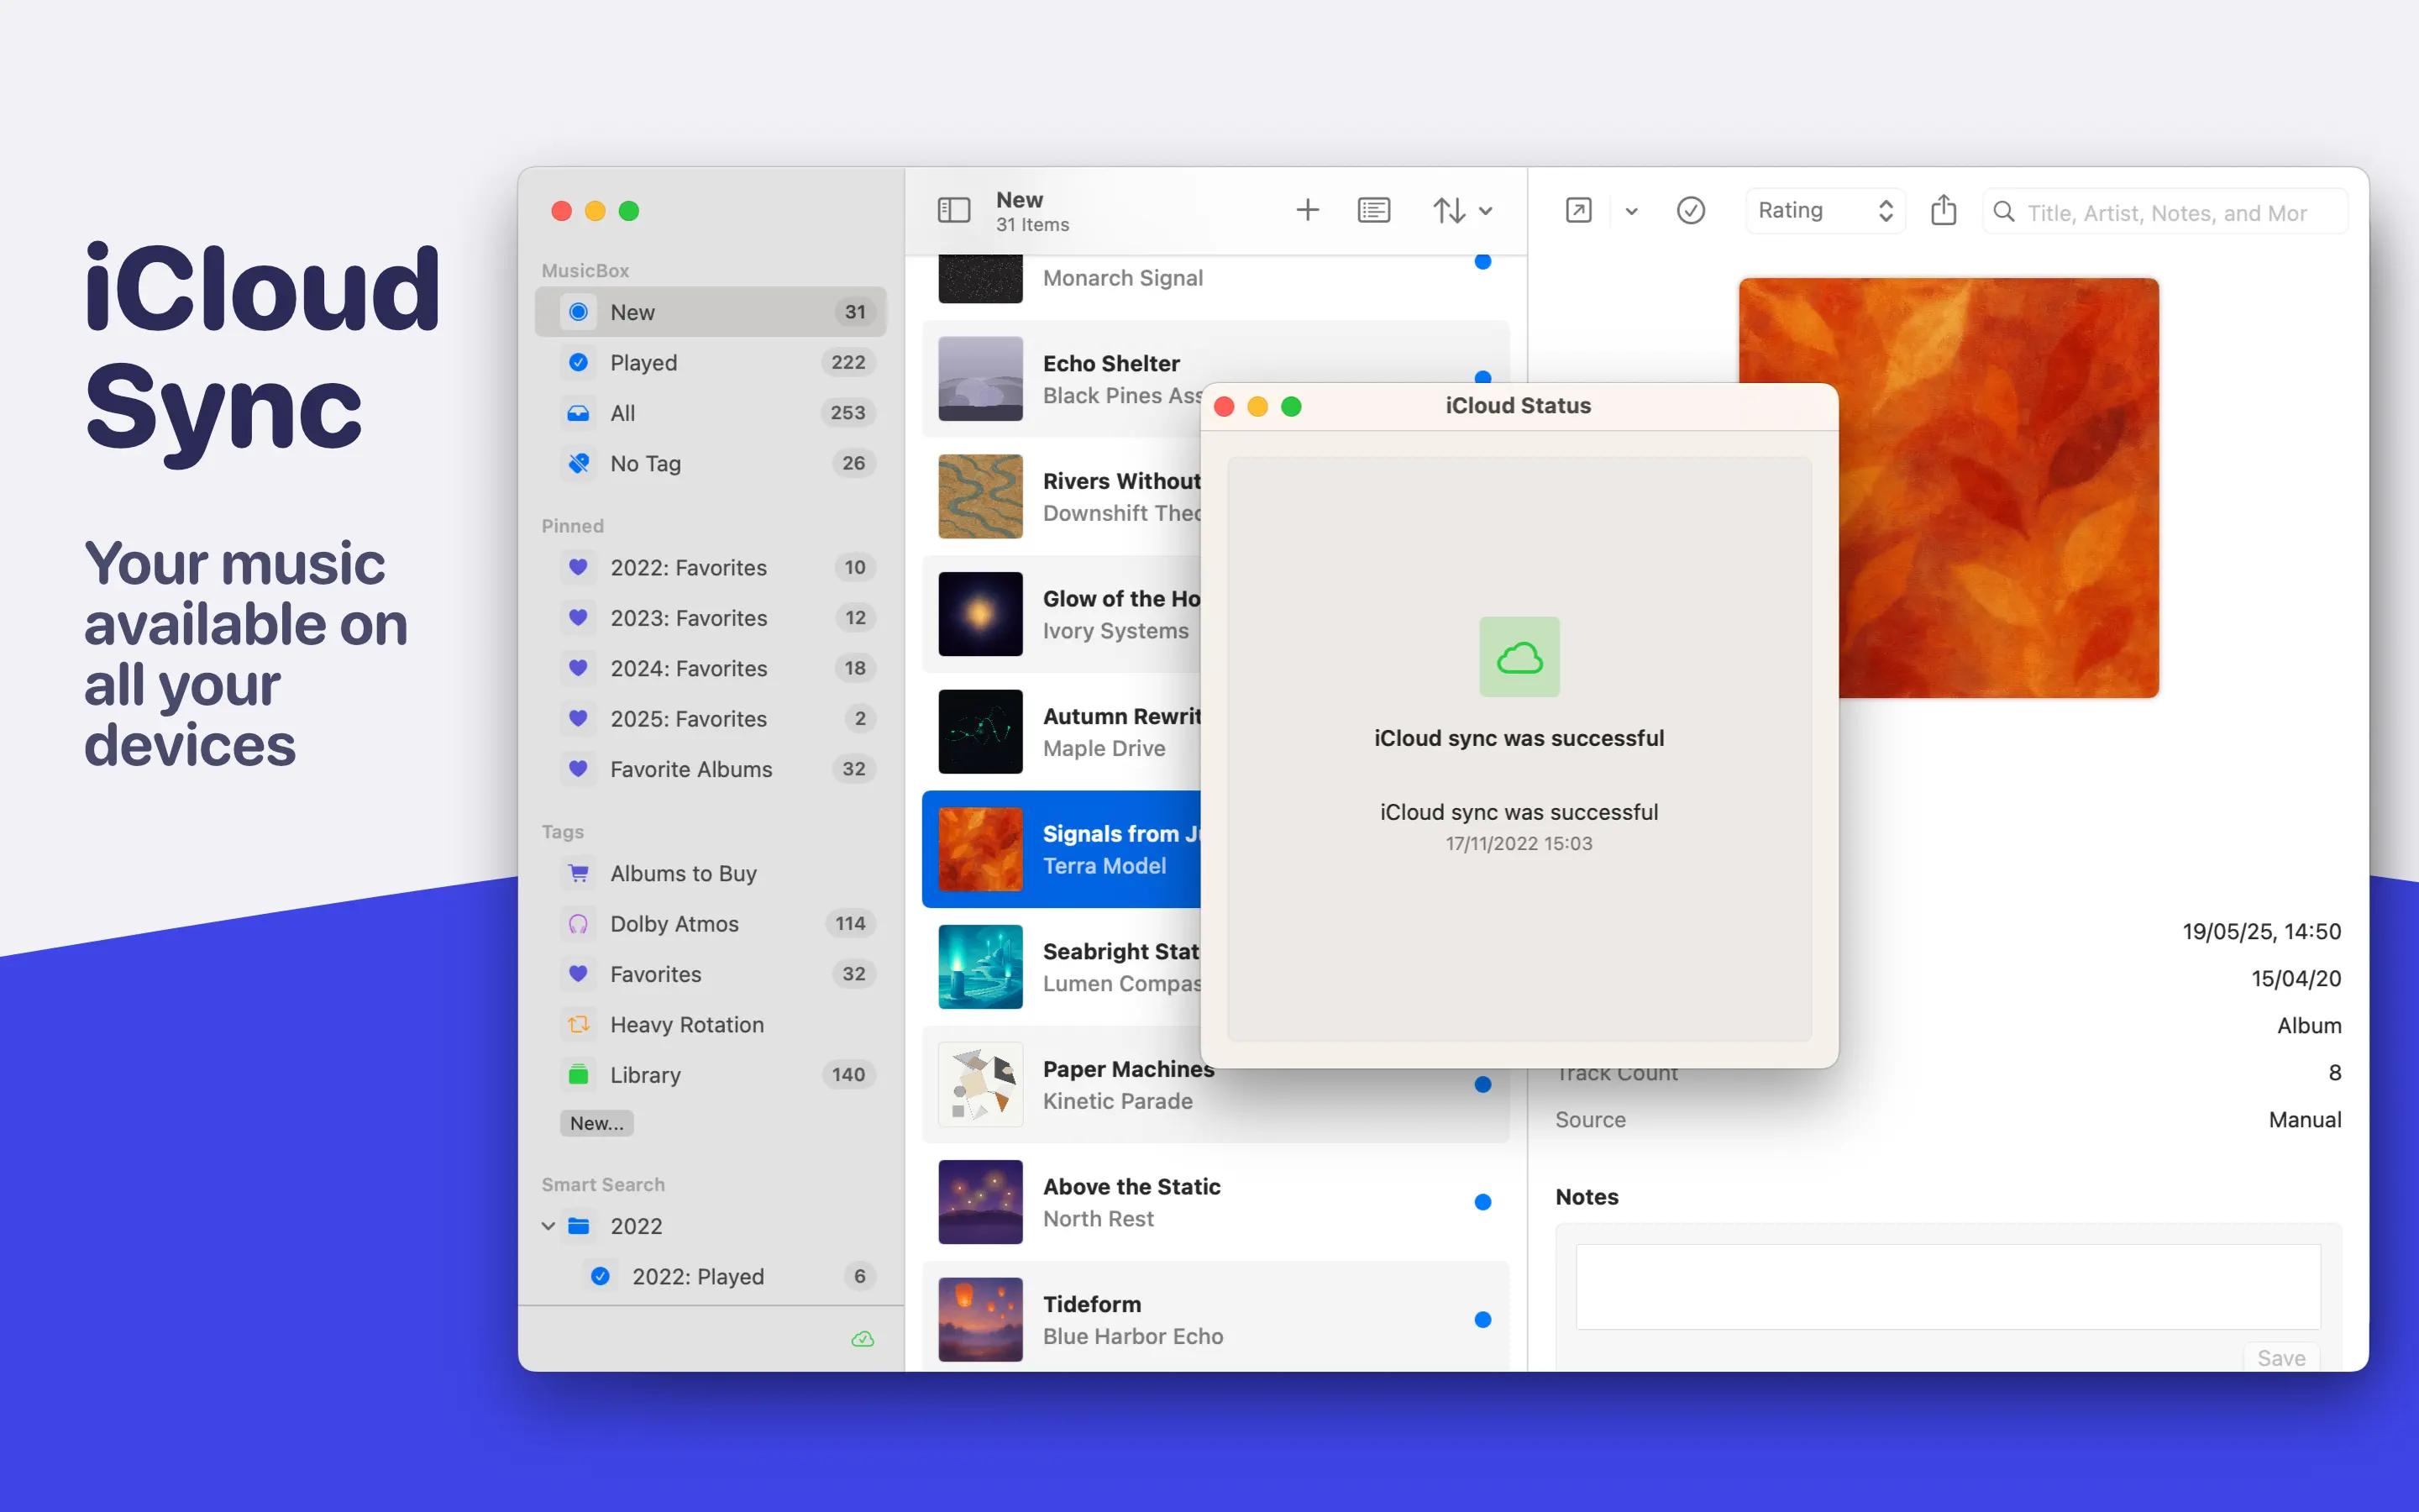Screen dimensions: 2419x1512
Task: Toggle the sidebar panel icon
Action: click(x=953, y=210)
